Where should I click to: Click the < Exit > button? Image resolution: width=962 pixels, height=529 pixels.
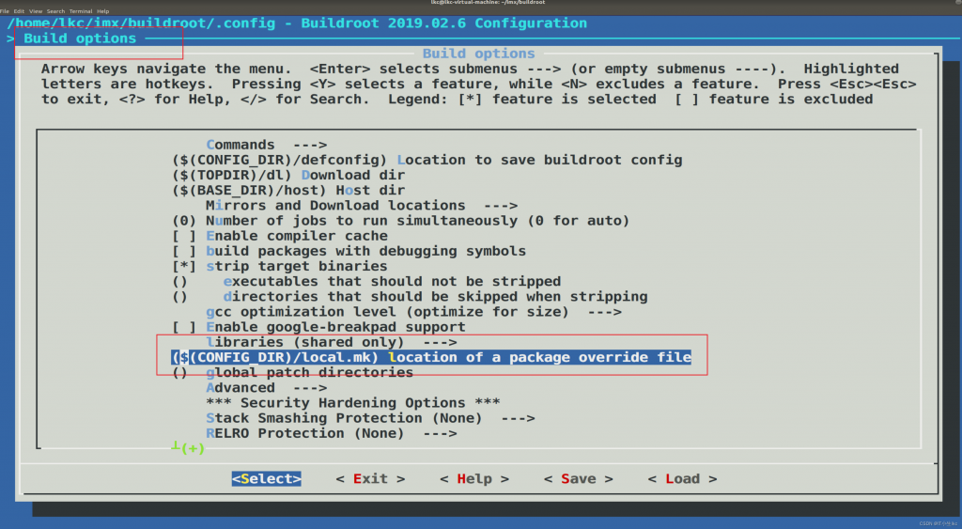(x=370, y=478)
